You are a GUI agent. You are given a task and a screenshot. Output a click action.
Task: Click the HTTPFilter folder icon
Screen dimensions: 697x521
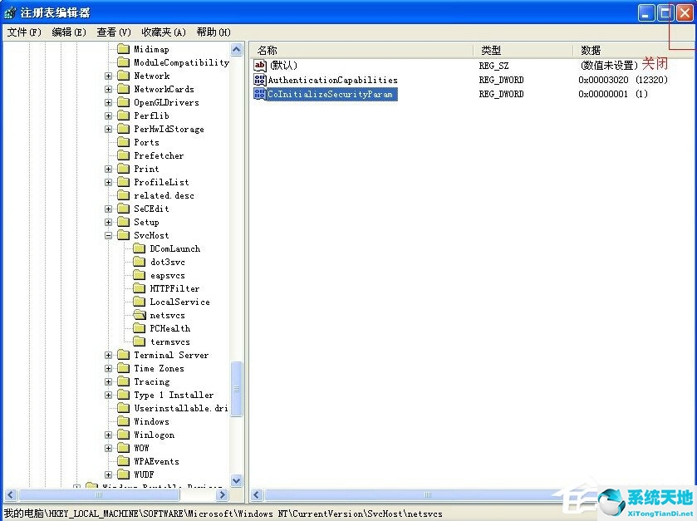coord(139,288)
